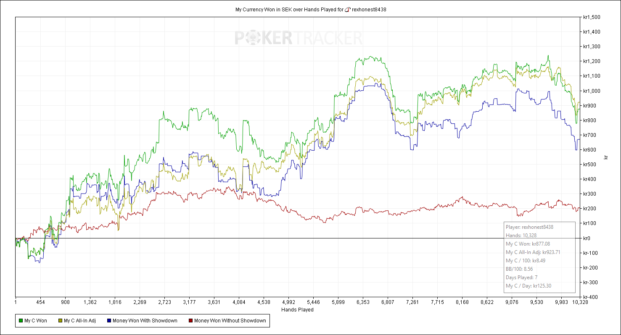Click the yellow My C All-In Adj swatch
The width and height of the screenshot is (621, 335).
pos(60,321)
